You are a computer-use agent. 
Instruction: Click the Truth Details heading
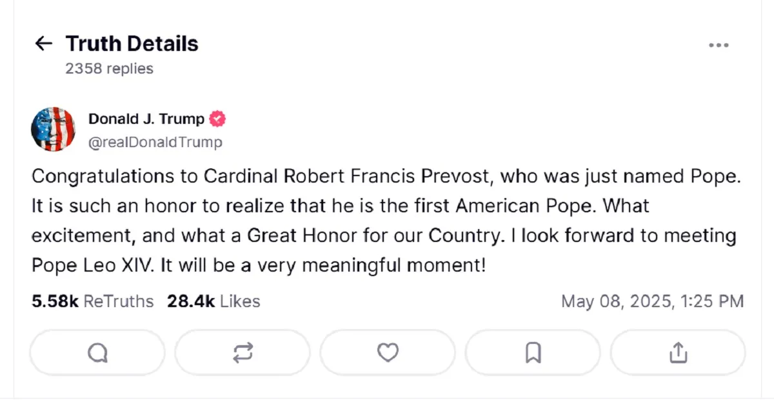coord(132,44)
